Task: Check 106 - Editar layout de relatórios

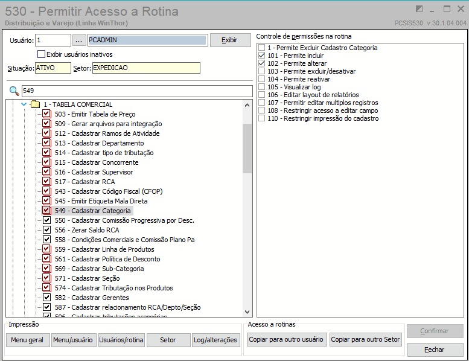Action: pos(262,95)
